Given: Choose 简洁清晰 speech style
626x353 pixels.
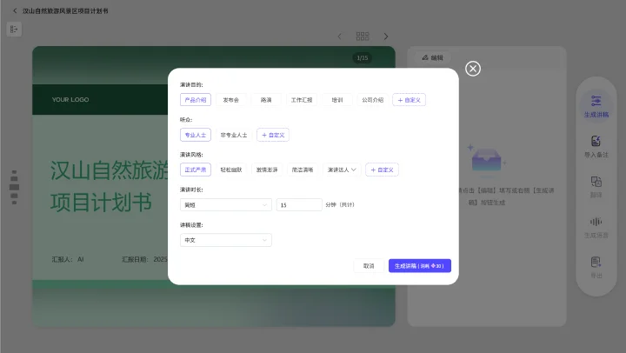Looking at the screenshot, I should 303,170.
